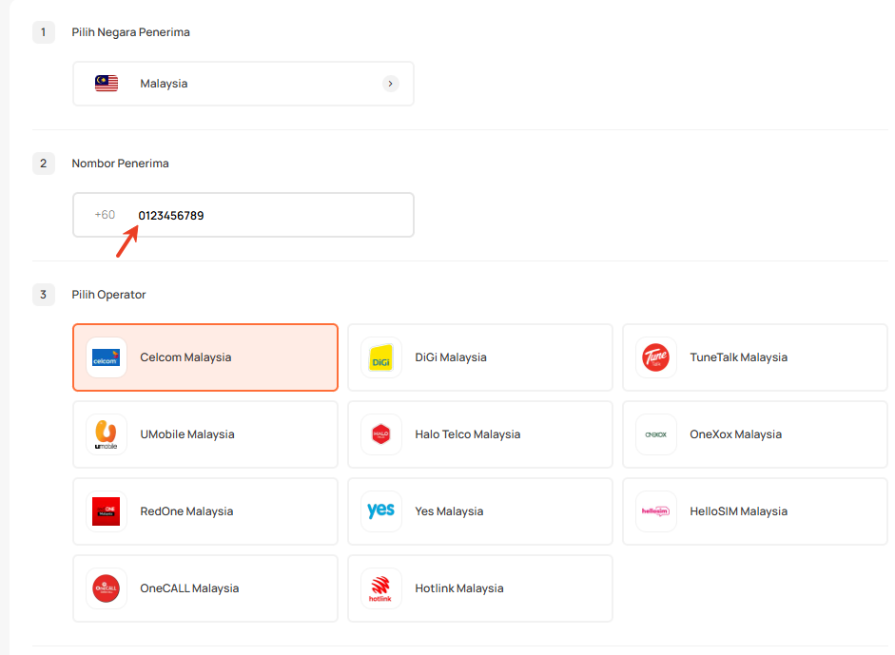Click the OneCALL logo icon
The height and width of the screenshot is (655, 895).
pyautogui.click(x=106, y=589)
